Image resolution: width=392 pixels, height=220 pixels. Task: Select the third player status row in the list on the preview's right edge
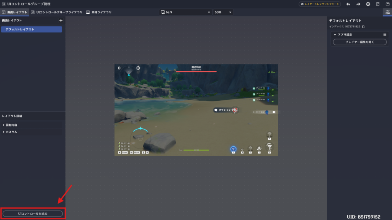coord(263,100)
